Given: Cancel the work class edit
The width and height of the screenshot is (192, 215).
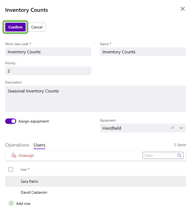Looking at the screenshot, I should [x=37, y=27].
